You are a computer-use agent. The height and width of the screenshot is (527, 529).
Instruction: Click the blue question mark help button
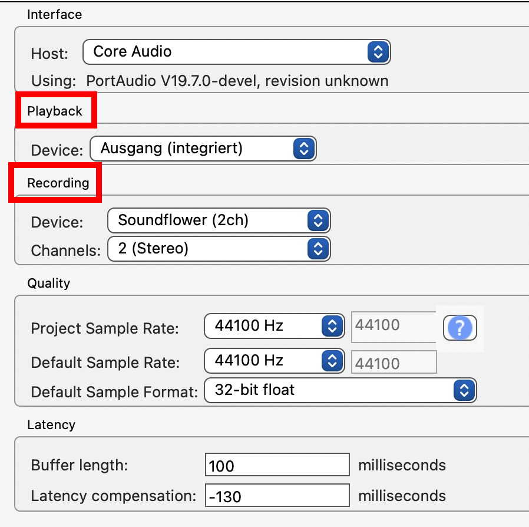(460, 328)
